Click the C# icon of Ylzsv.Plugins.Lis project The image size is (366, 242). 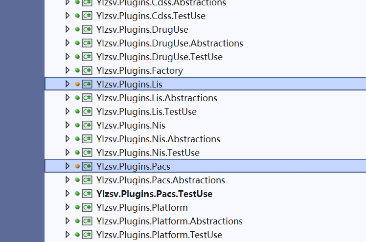87,84
